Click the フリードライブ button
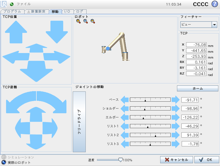Viewport: 220px width, 166px height. point(79,122)
